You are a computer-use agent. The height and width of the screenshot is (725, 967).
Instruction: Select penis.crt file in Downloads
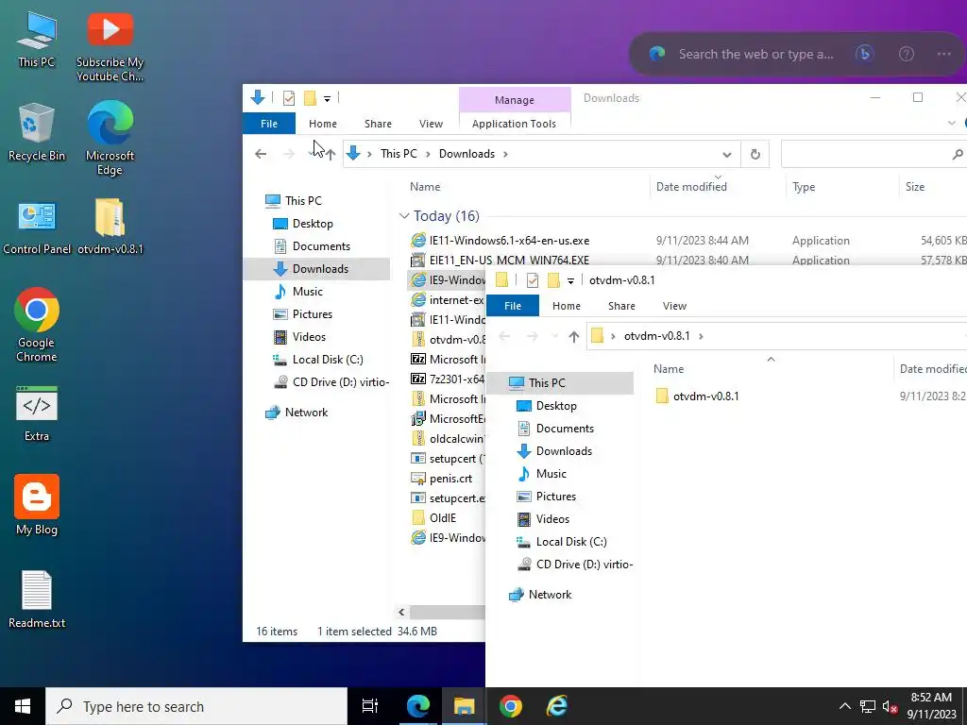tap(441, 479)
